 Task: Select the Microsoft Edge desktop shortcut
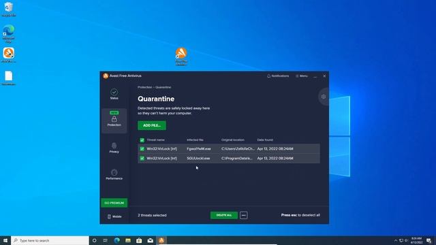point(9,33)
